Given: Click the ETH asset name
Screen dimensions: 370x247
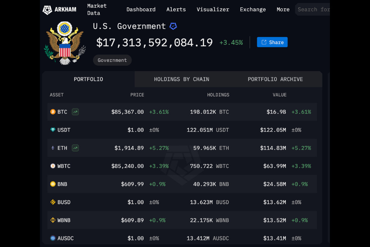Looking at the screenshot, I should [x=62, y=148].
